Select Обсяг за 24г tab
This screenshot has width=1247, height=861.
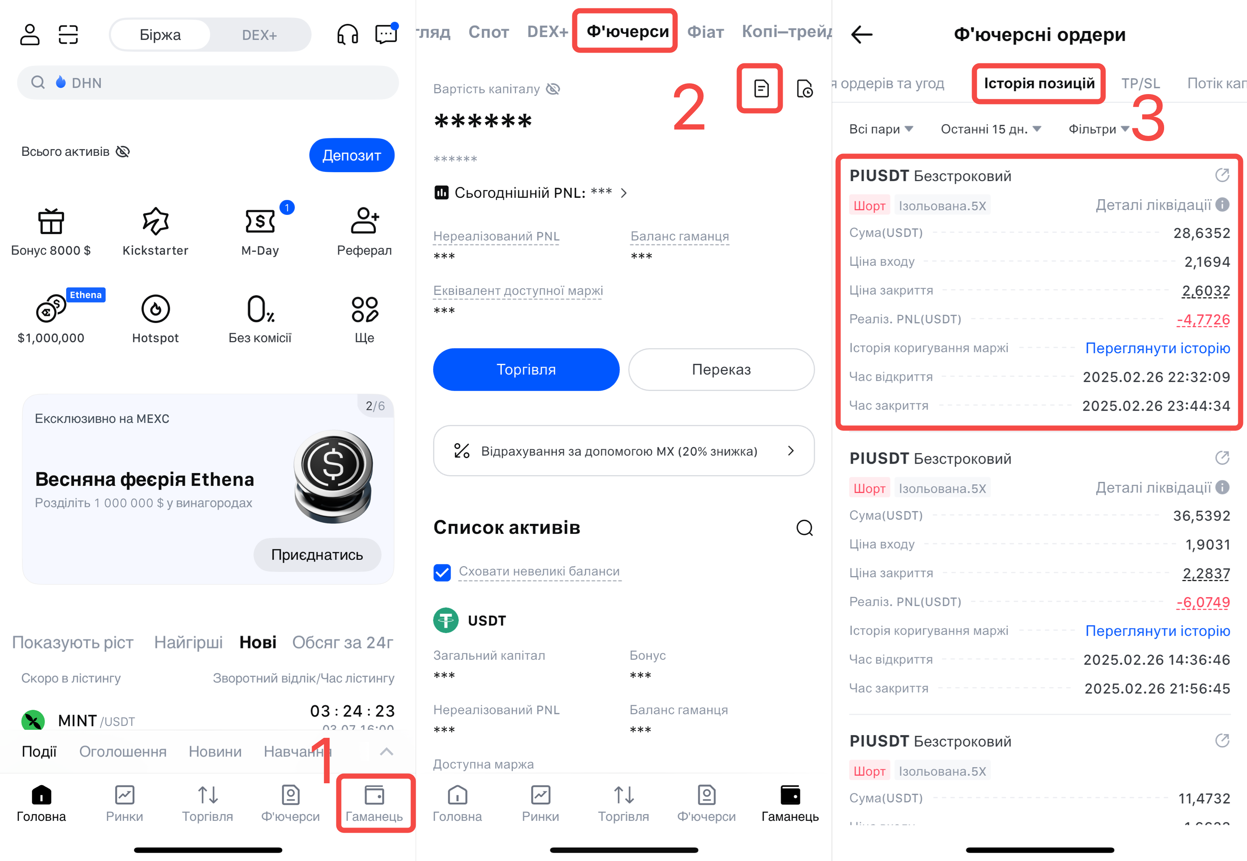pos(342,643)
